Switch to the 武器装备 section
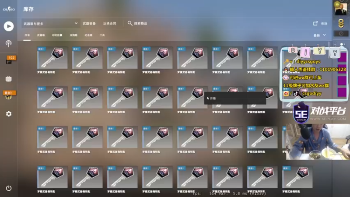This screenshot has width=350, height=197. [x=89, y=24]
